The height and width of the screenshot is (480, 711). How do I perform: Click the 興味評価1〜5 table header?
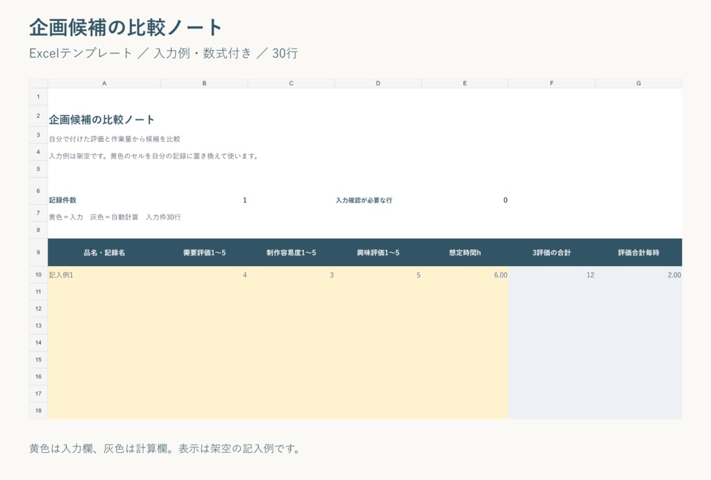point(378,253)
